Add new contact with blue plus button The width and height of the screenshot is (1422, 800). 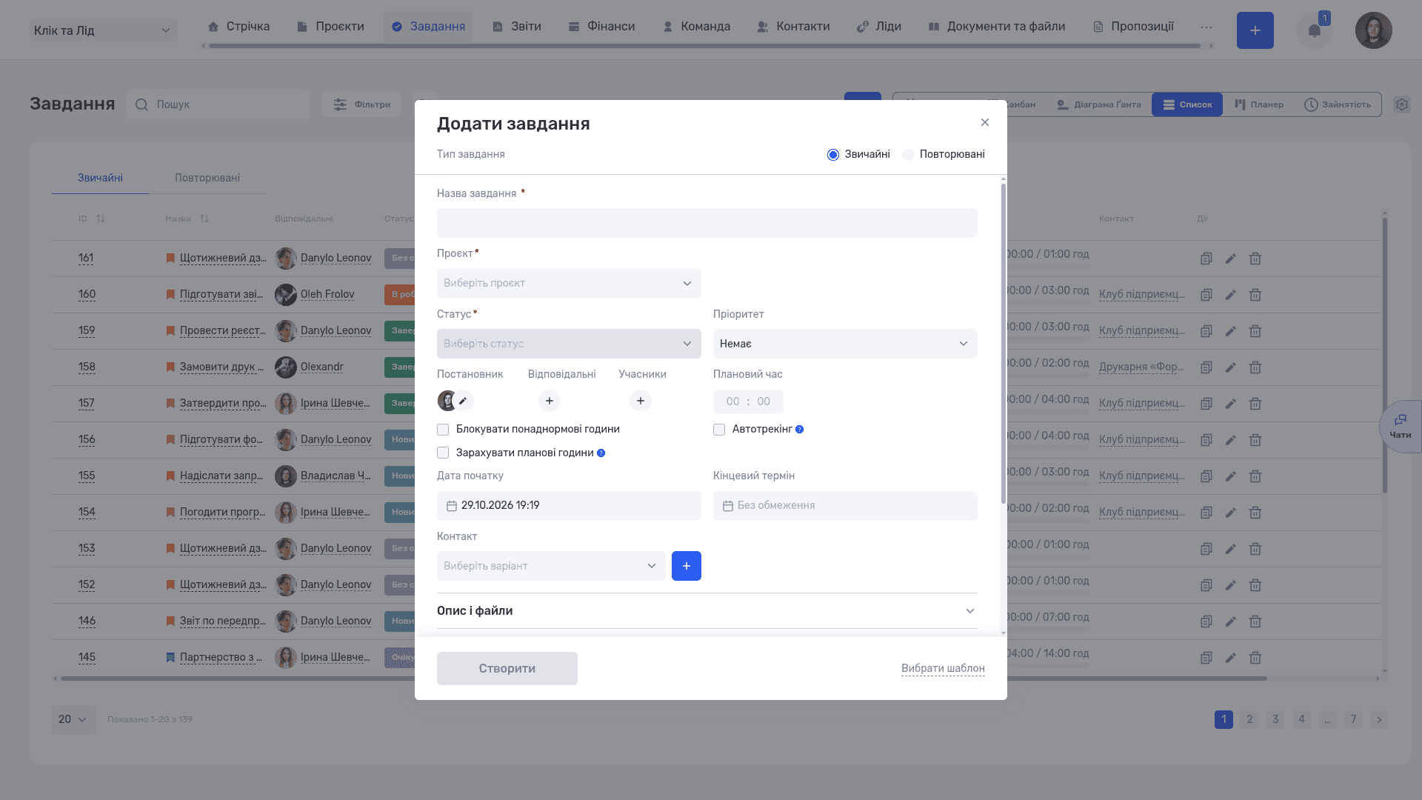686,566
